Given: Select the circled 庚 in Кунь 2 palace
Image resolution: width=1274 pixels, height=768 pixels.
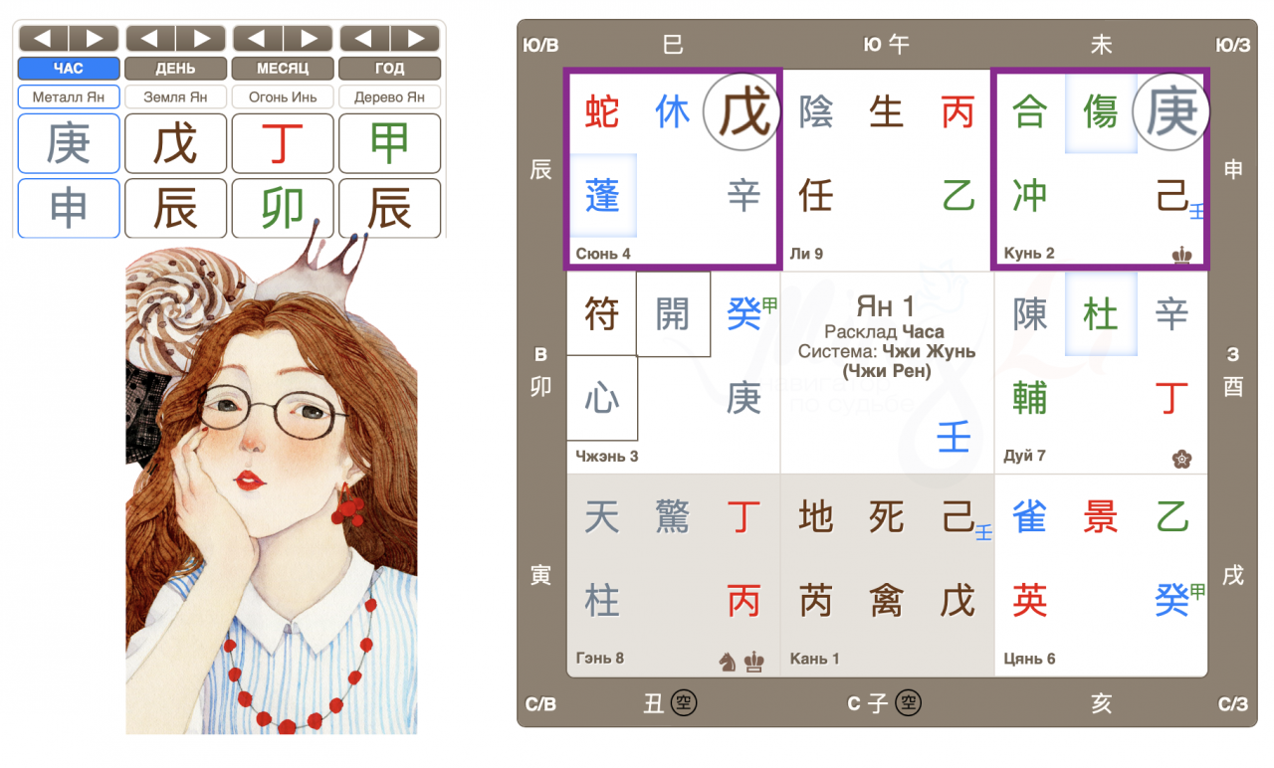Looking at the screenshot, I should pos(1170,111).
